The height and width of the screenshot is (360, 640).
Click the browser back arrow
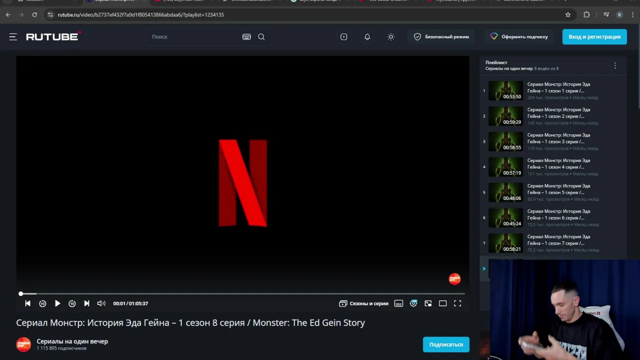(x=8, y=14)
